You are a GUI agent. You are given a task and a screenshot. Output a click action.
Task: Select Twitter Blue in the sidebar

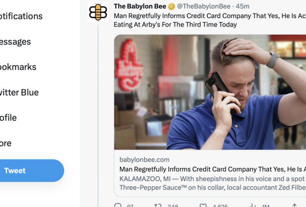coord(19,92)
